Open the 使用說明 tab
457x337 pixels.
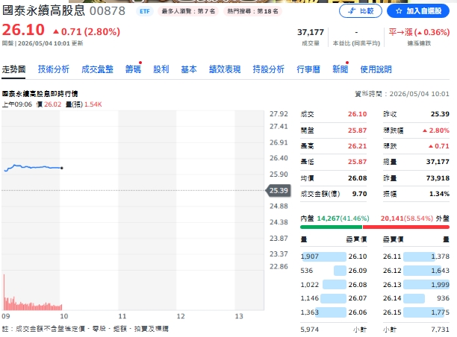click(x=376, y=69)
